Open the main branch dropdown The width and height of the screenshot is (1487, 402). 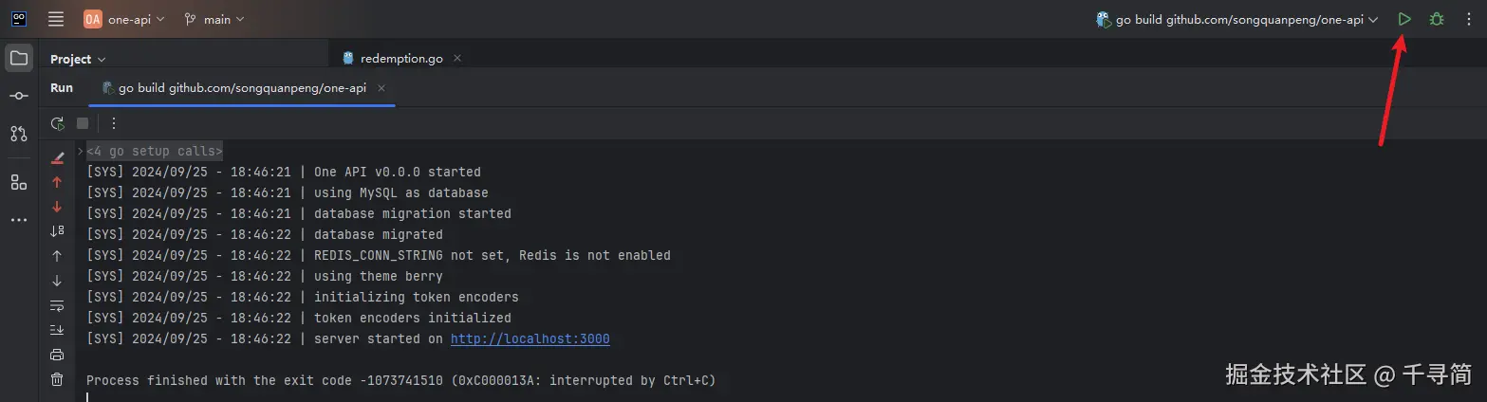pyautogui.click(x=214, y=19)
